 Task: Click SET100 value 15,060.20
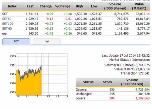point(143,24)
